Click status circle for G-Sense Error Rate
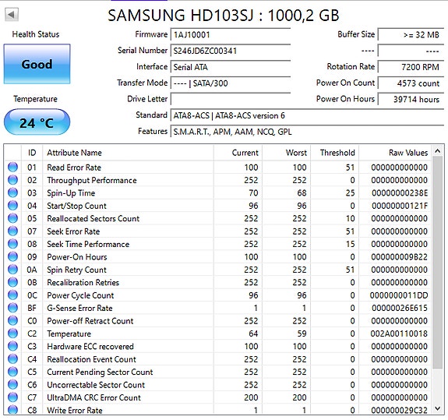The height and width of the screenshot is (420, 448). pos(12,308)
